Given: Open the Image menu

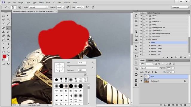Looking at the screenshot, I should (x=21, y=2).
